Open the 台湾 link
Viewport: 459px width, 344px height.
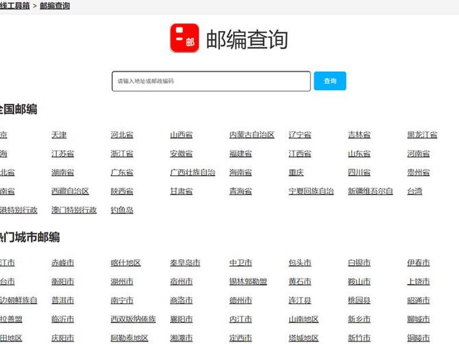[x=414, y=191]
